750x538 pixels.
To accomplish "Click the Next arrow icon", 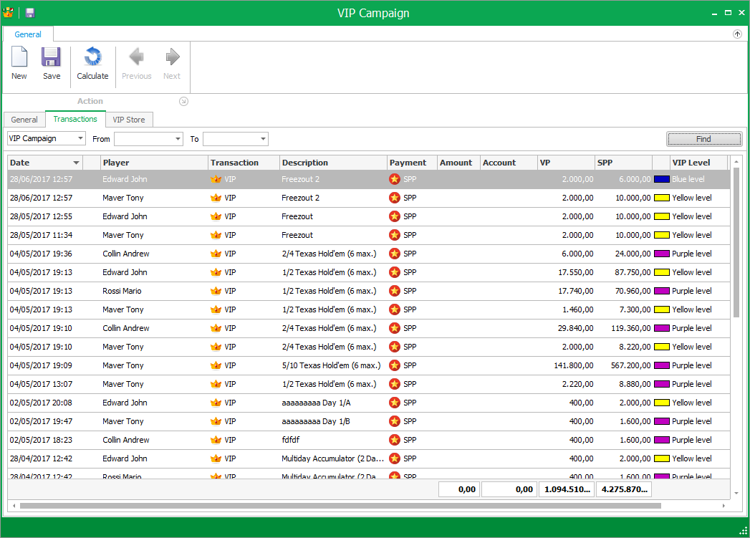I will coord(172,57).
